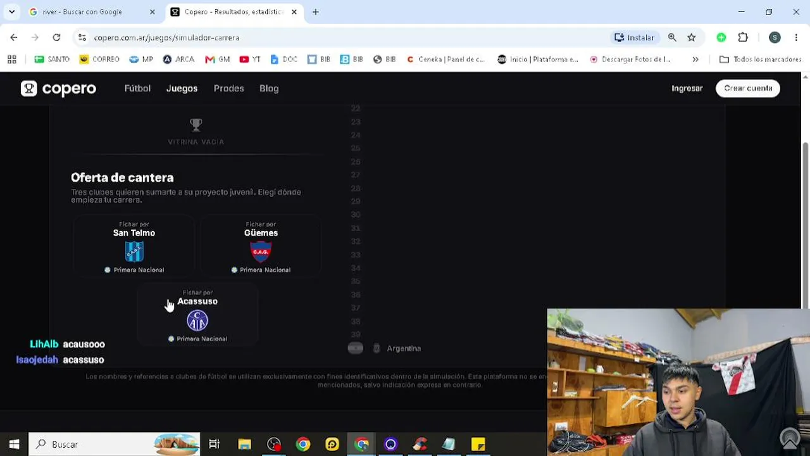Click the trophy icon above 'VITRINA VACÍA'
The height and width of the screenshot is (456, 810).
coord(196,125)
